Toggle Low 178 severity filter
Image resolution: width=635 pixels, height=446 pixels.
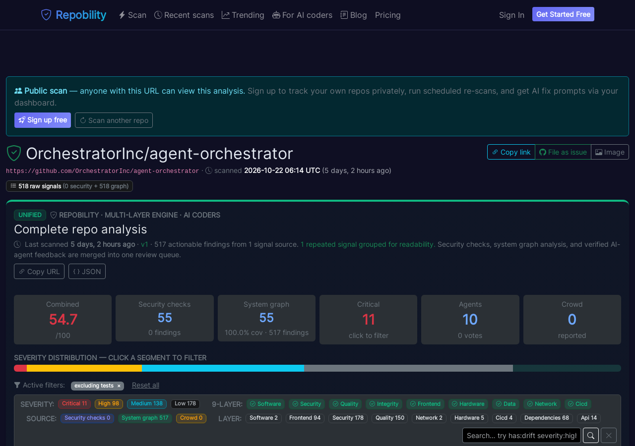click(185, 404)
